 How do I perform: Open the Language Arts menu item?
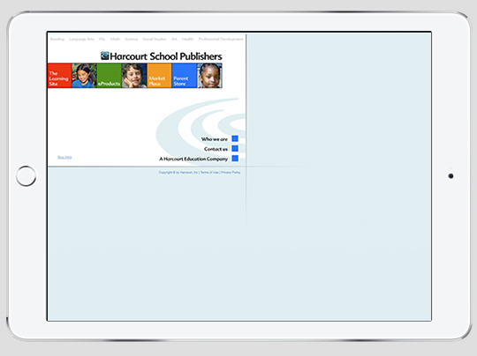coord(81,39)
